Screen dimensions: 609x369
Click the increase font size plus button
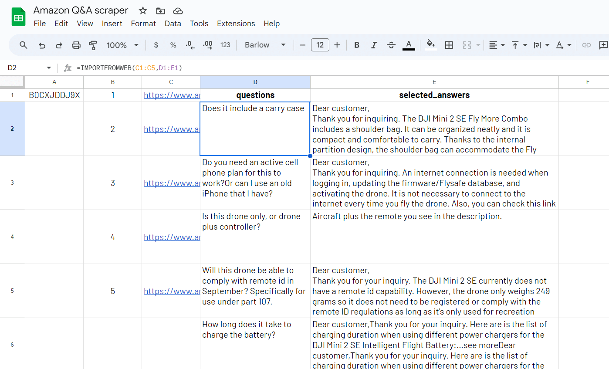(x=337, y=45)
